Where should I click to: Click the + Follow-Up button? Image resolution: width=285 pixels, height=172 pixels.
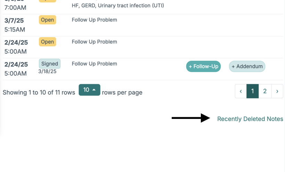pyautogui.click(x=203, y=66)
